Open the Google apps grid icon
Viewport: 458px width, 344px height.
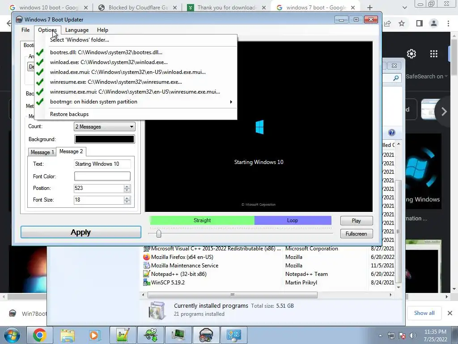[x=434, y=54]
